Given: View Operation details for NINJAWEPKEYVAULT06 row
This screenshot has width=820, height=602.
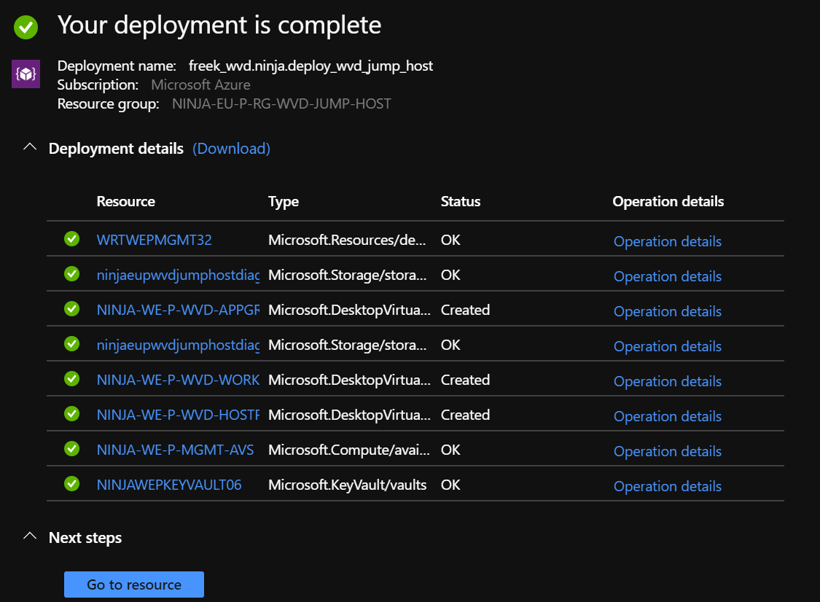Looking at the screenshot, I should 667,487.
